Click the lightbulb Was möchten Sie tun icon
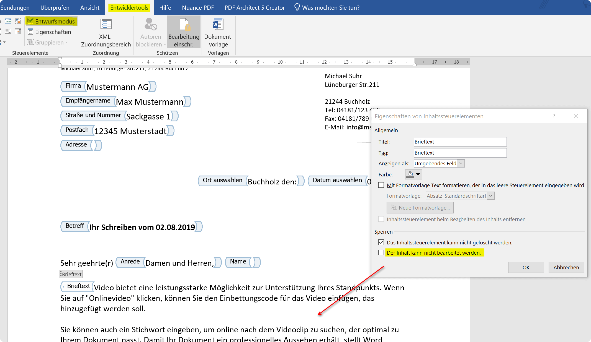Screen dimensions: 591x342 pyautogui.click(x=297, y=7)
